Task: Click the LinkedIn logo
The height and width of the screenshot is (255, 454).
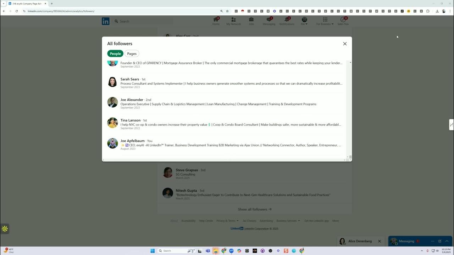Action: point(106,21)
